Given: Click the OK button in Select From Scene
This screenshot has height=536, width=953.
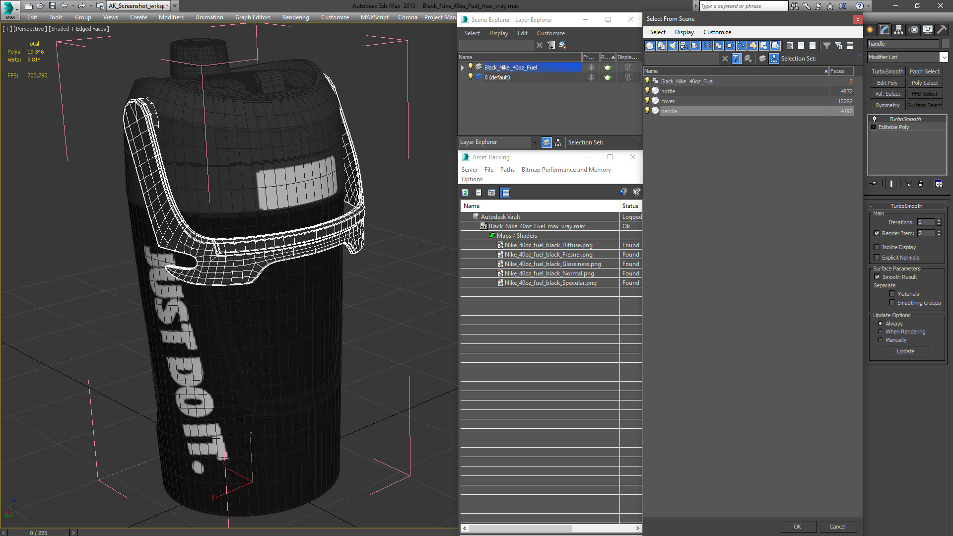Looking at the screenshot, I should pos(797,527).
